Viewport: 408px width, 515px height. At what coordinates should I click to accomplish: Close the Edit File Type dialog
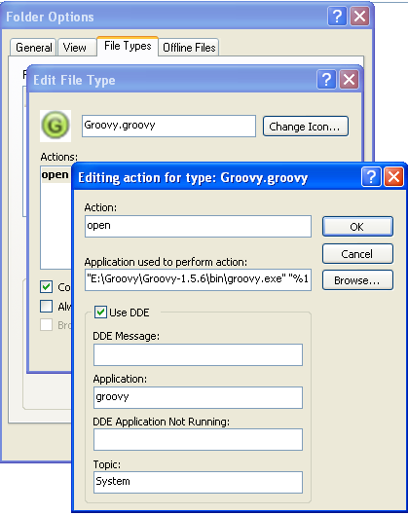click(x=349, y=80)
